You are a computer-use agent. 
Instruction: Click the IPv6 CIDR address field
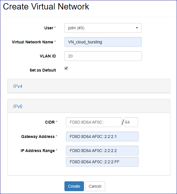pos(94,122)
